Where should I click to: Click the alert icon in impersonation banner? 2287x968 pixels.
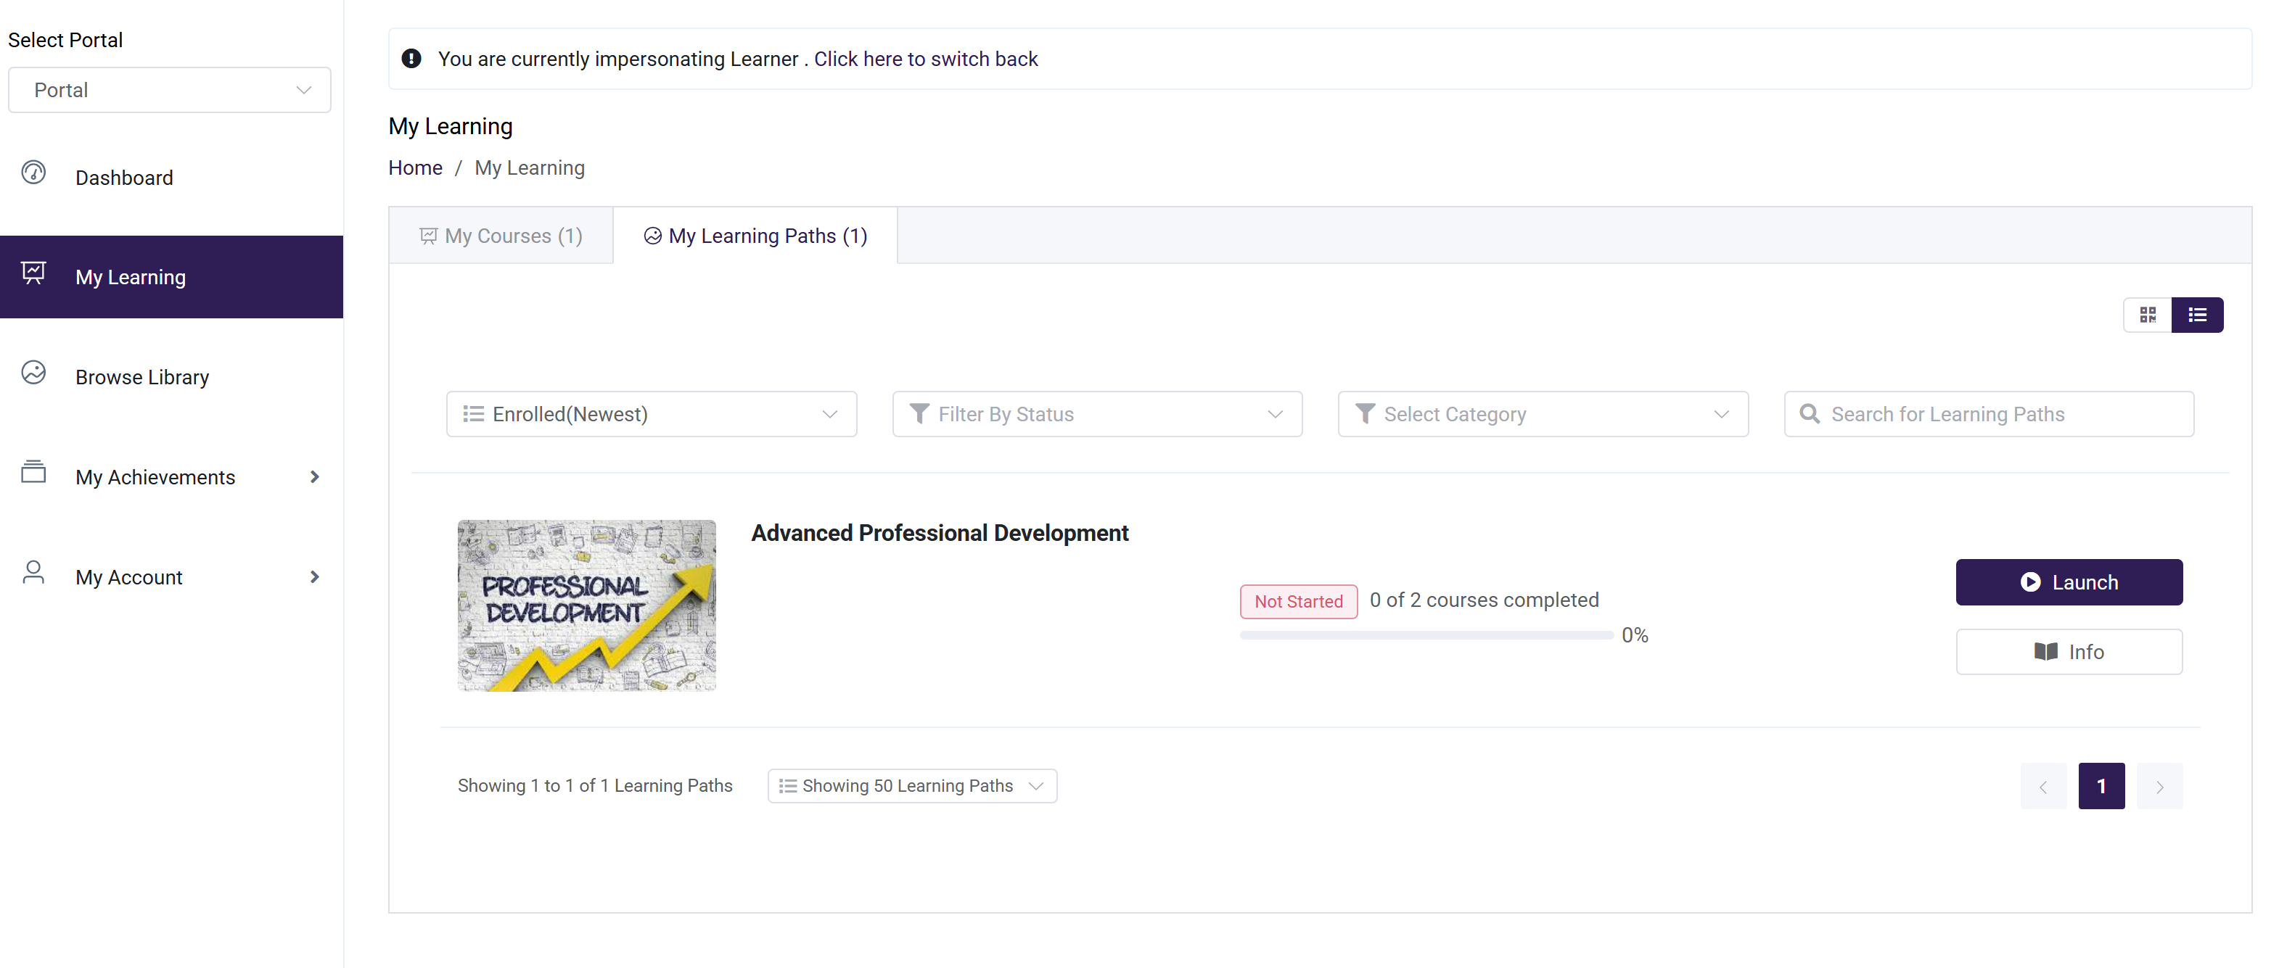411,59
